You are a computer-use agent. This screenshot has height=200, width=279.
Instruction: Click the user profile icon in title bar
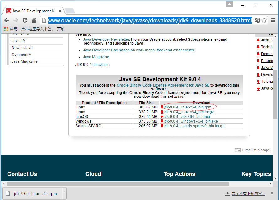[229, 4]
